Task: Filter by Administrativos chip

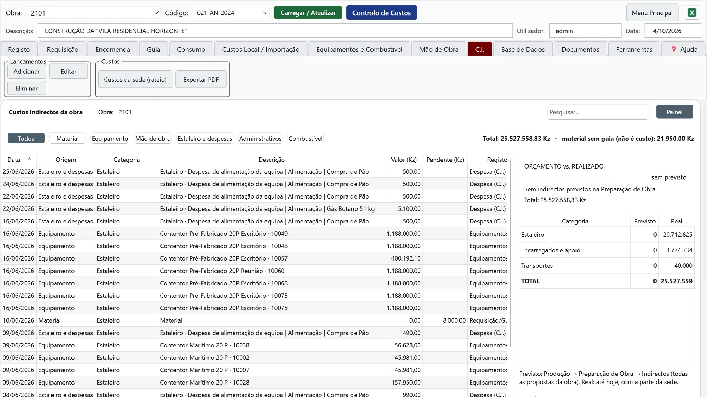Action: pos(260,138)
